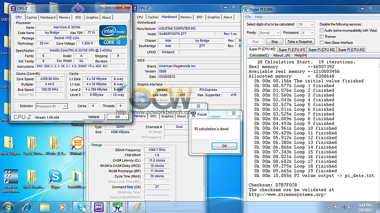380x213 pixels.
Task: Open volume control tray icon
Action: point(350,207)
